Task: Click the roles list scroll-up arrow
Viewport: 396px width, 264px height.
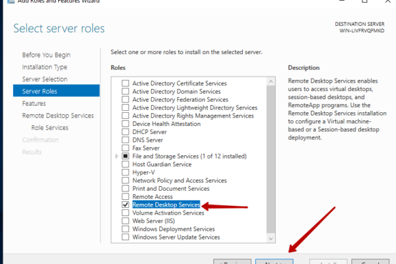Action: pyautogui.click(x=271, y=81)
